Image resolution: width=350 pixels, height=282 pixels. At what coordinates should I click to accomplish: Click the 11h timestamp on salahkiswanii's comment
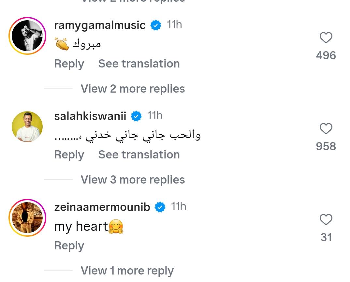(x=155, y=116)
